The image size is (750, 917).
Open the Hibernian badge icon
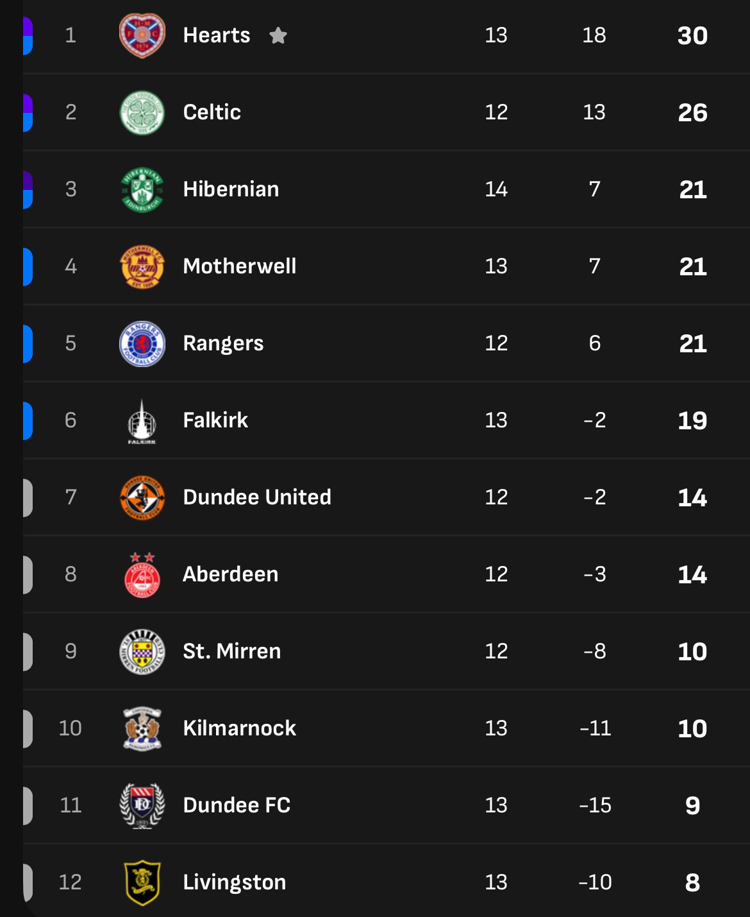(x=142, y=189)
